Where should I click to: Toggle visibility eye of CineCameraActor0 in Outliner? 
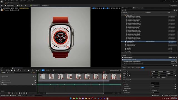click(122, 41)
